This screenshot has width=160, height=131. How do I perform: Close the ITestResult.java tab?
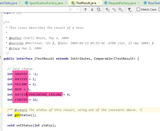(x=99, y=3)
